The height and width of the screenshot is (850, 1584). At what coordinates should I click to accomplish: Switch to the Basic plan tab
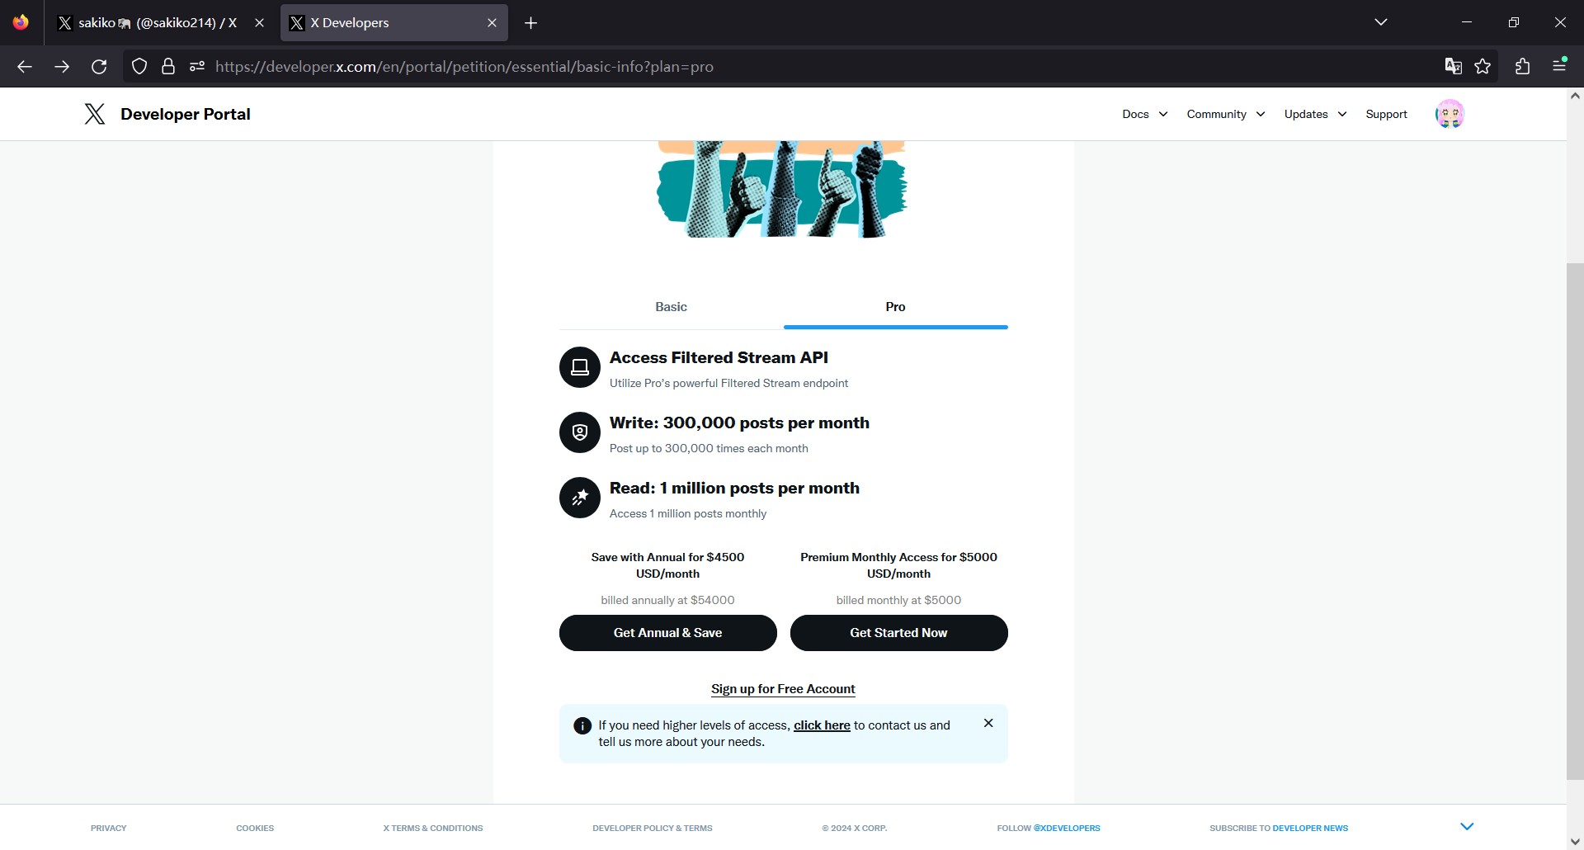click(x=671, y=307)
